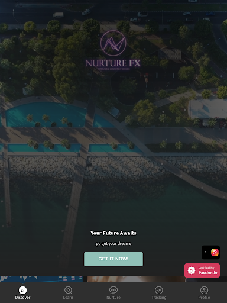The image size is (227, 303).
Task: Select the Discover tab label
Action: 22,298
